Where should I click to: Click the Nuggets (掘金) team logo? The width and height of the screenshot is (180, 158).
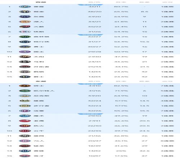[25, 12]
